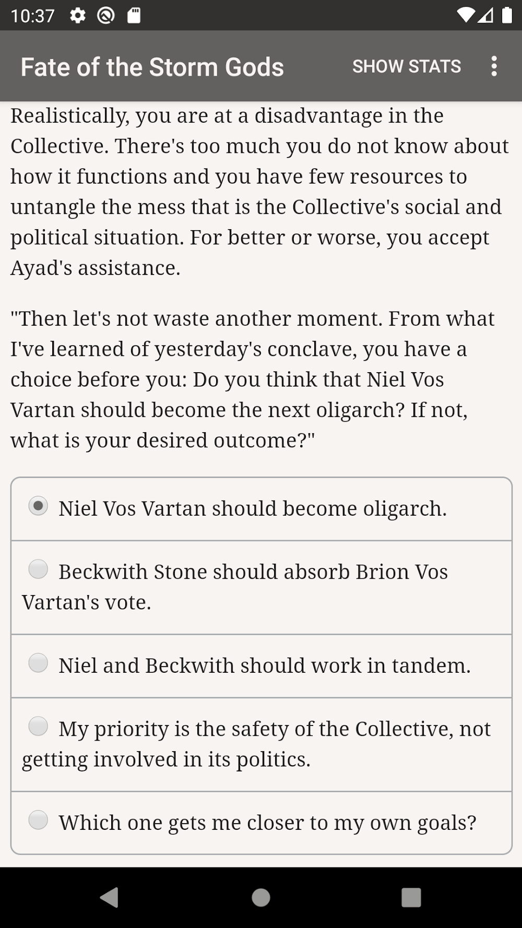Tap the SD card status icon
Screen dimensions: 522x928
(134, 16)
